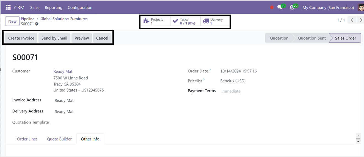Click the scrollbar up arrow
Screen dimensions: 364x157
point(358,136)
